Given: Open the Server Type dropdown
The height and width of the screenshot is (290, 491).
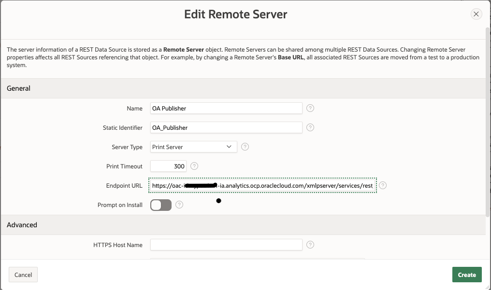Looking at the screenshot, I should point(193,147).
